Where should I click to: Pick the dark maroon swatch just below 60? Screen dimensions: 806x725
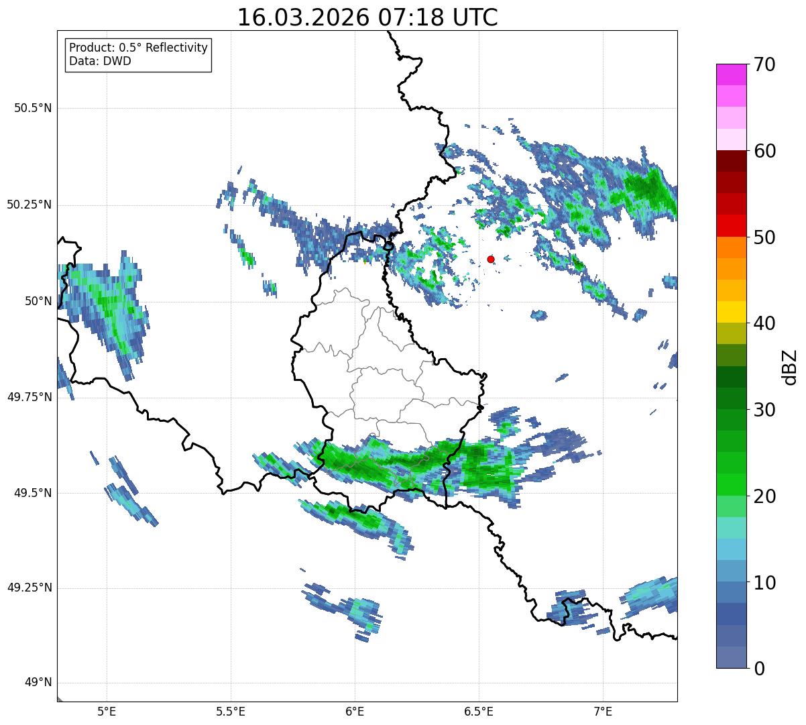point(732,161)
